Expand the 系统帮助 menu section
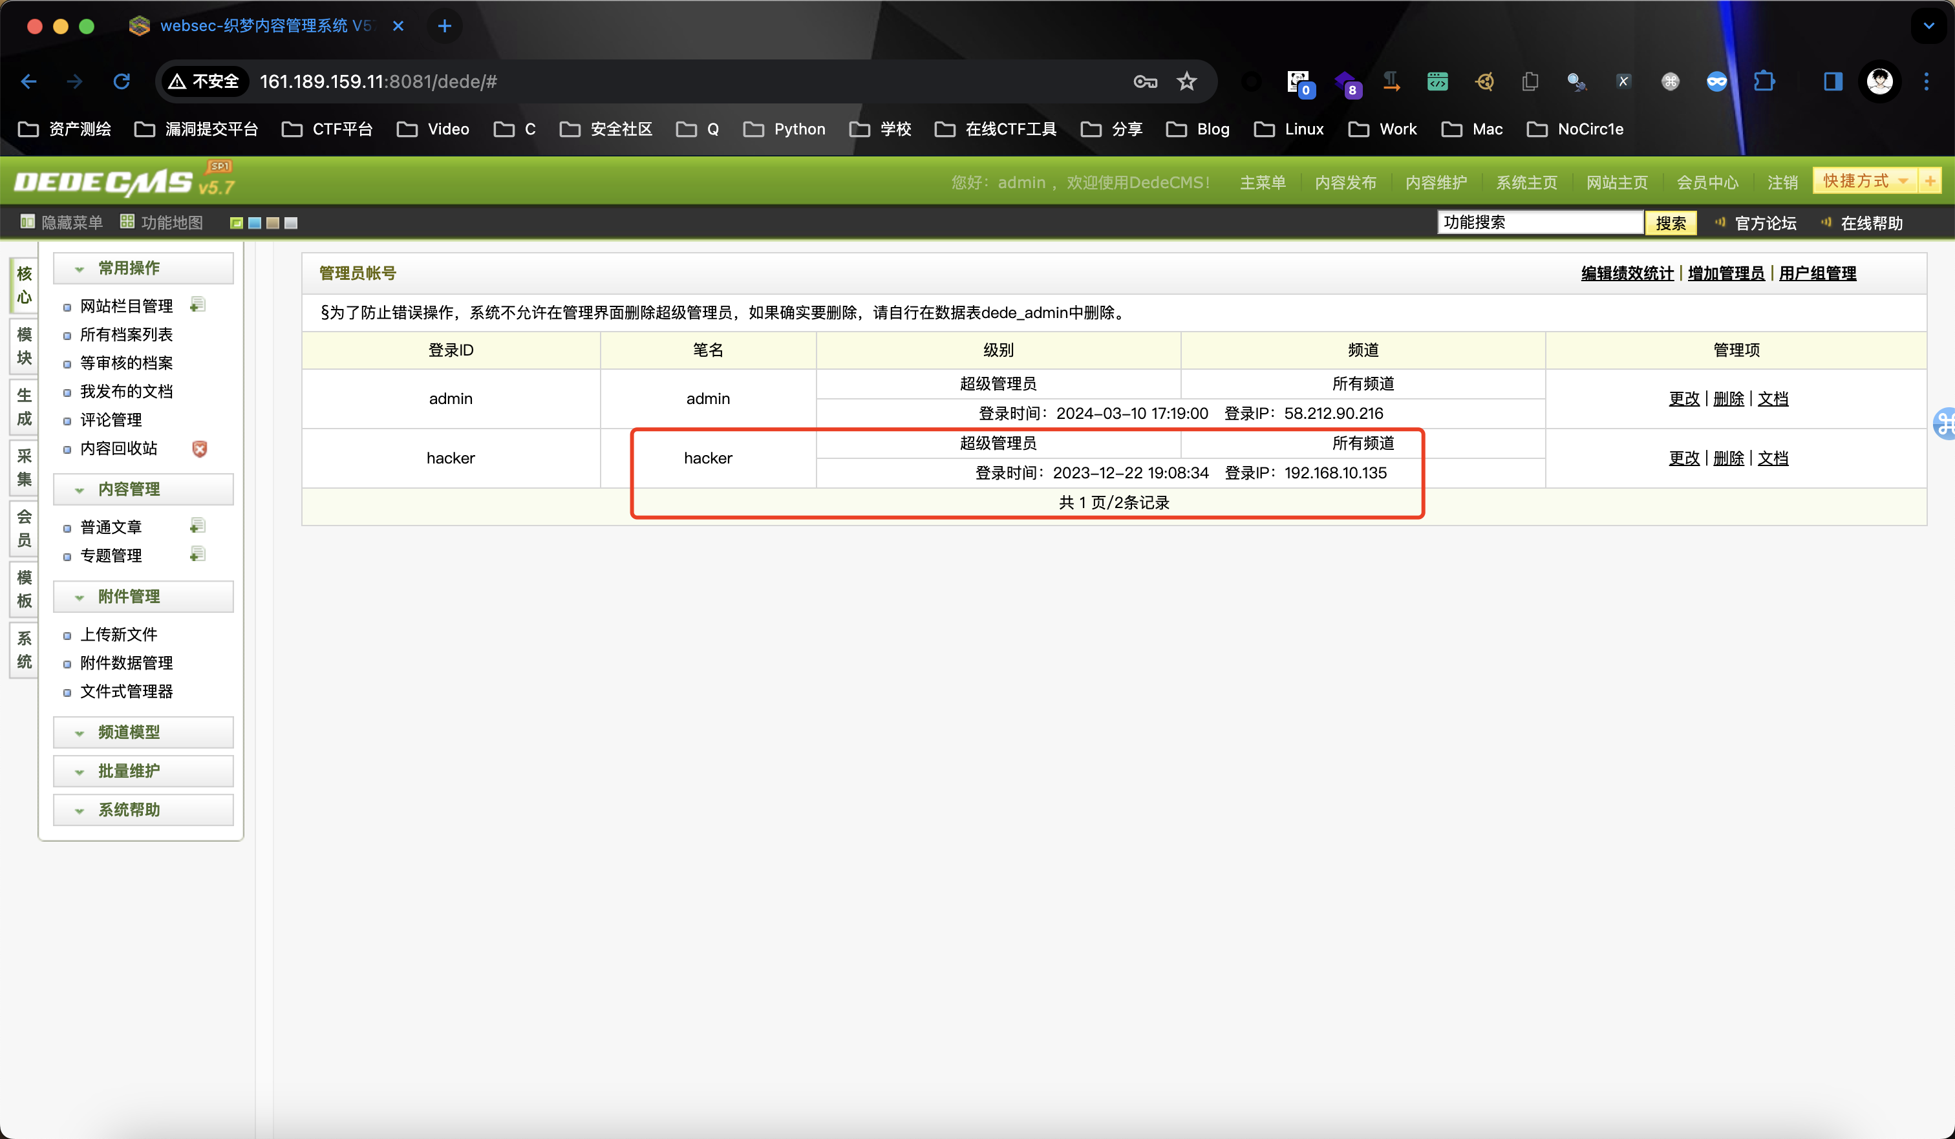 click(x=144, y=810)
